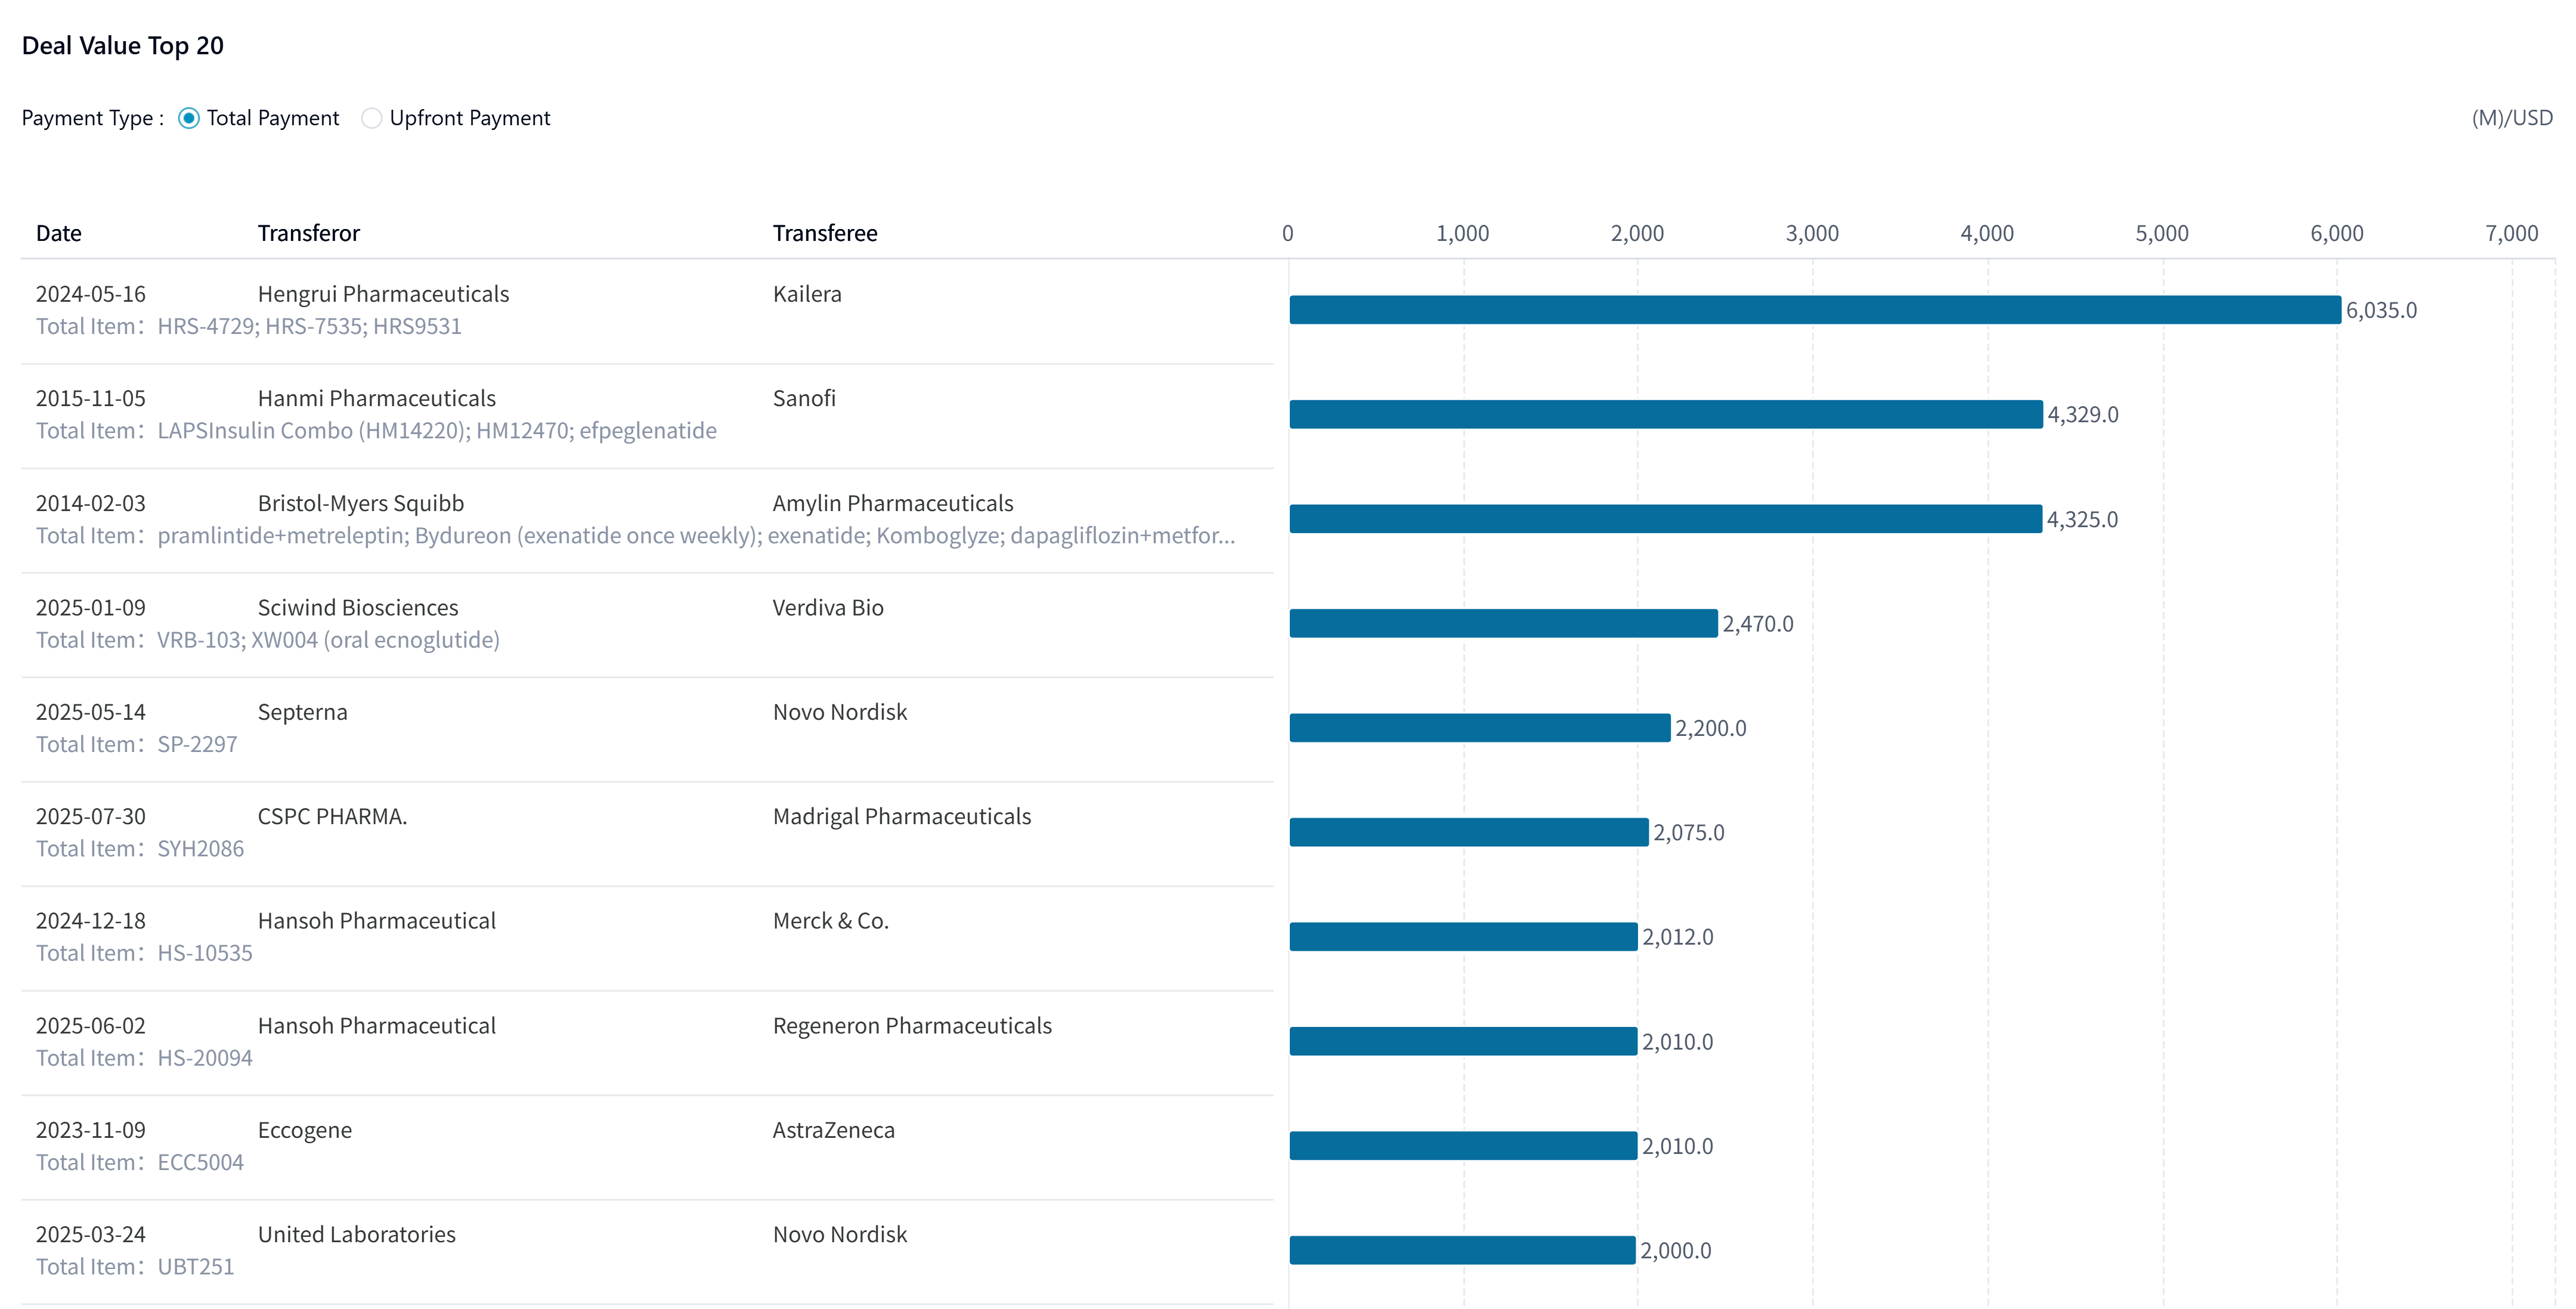Click Novo Nordisk in the Septerna row
Screen dimensions: 2576x1309
[x=840, y=712]
